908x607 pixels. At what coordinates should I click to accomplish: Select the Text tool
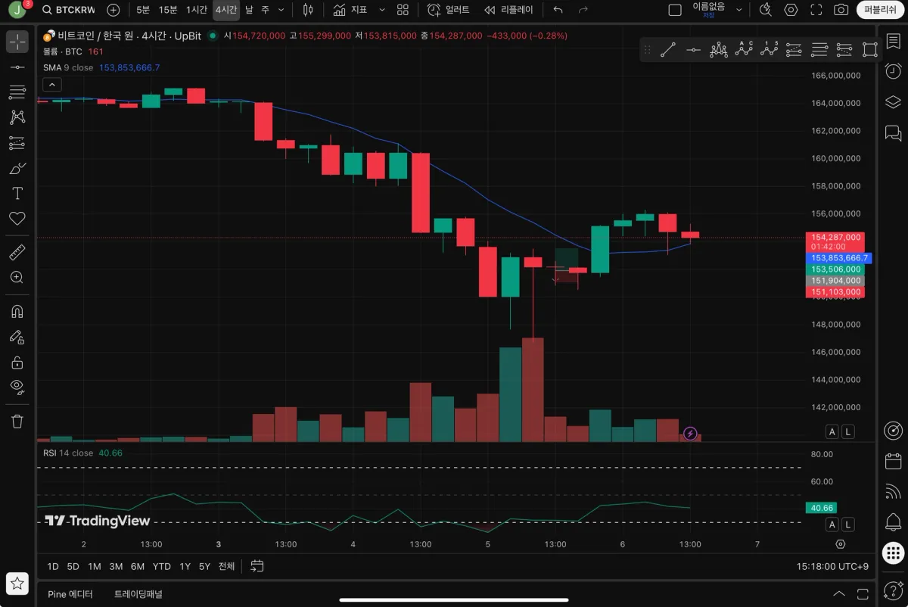(17, 193)
